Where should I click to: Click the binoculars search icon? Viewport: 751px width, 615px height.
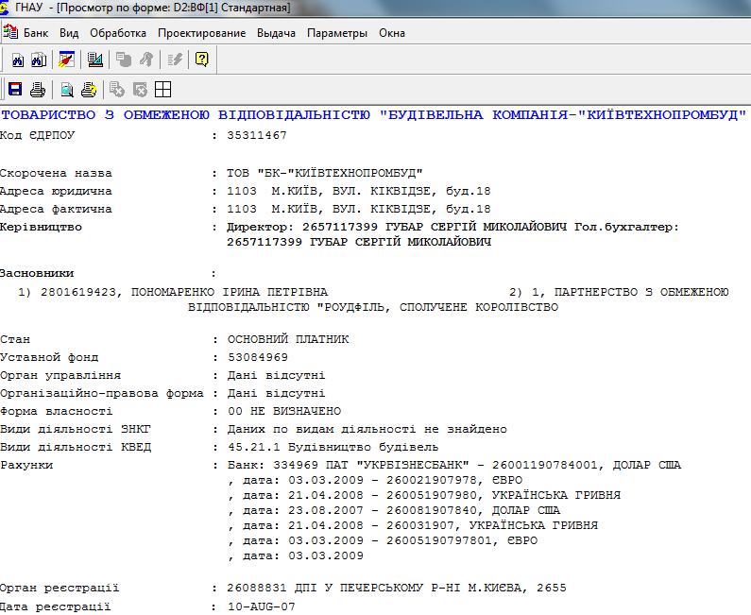click(17, 60)
